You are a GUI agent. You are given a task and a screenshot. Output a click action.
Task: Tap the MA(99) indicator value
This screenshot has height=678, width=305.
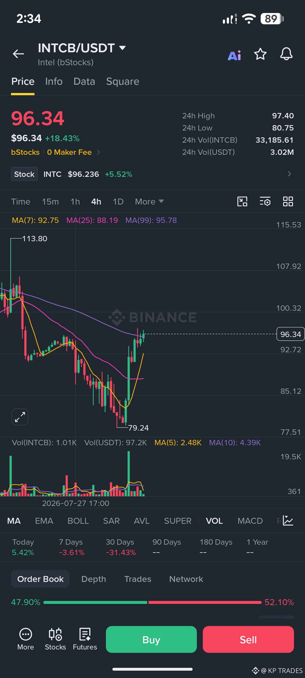coord(151,220)
